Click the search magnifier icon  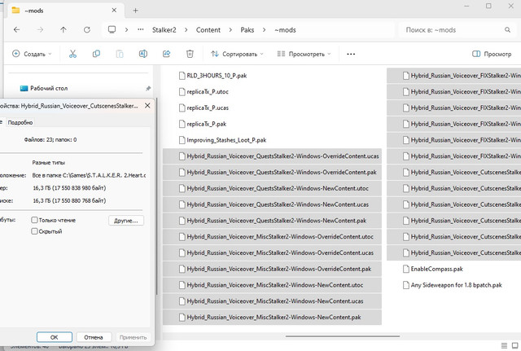(507, 30)
